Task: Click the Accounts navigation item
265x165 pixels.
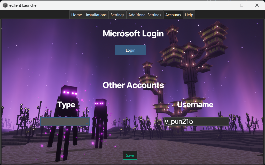Action: point(173,15)
